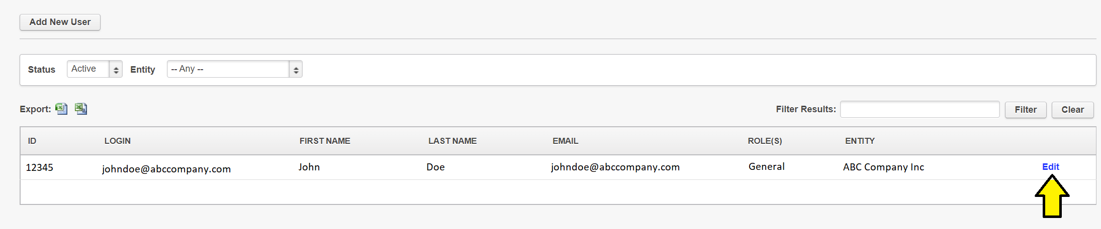1101x229 pixels.
Task: Sort by the ROLE(S) column header
Action: [x=765, y=141]
